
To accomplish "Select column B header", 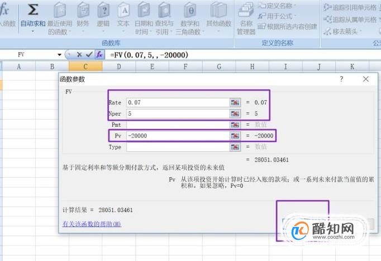I will point(52,67).
